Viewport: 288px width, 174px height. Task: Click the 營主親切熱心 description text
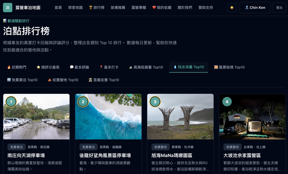(180, 166)
